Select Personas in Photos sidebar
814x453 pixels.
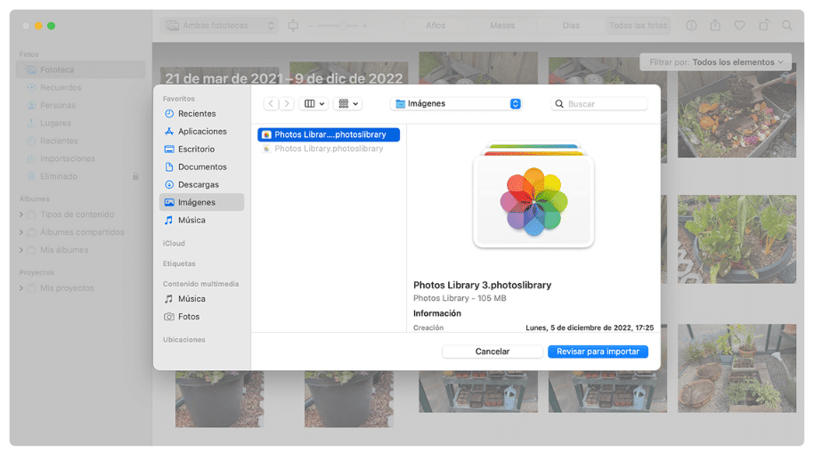pyautogui.click(x=80, y=105)
